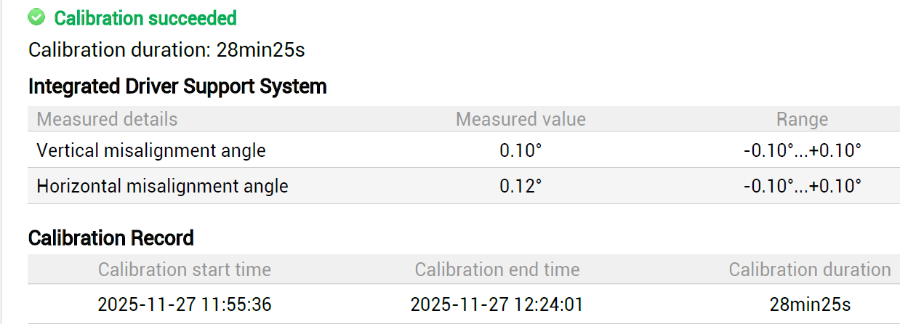900x324 pixels.
Task: Select the "Horizontal misalignment angle" row label
Action: point(162,186)
